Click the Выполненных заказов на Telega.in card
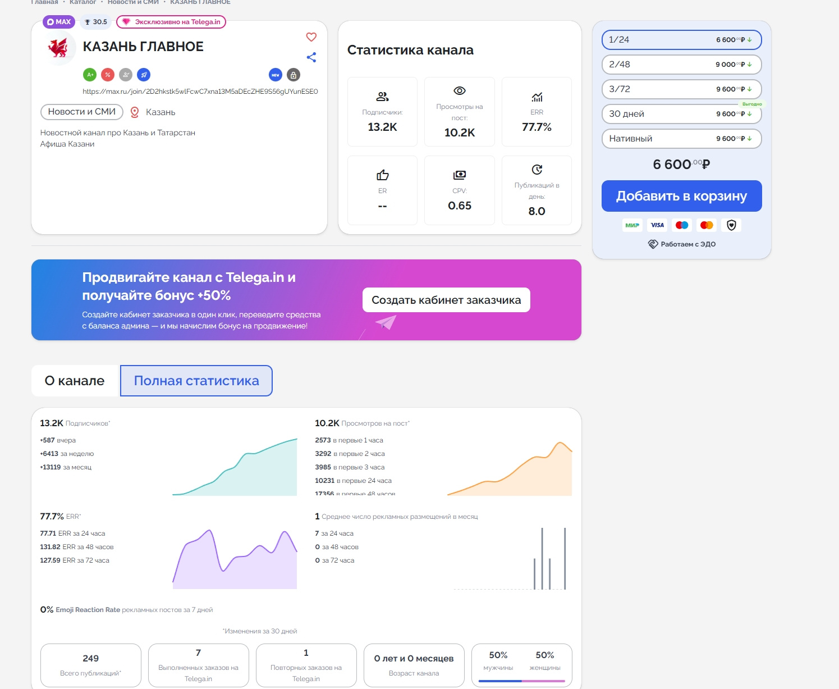Screen dimensions: 839x689 click(x=199, y=665)
